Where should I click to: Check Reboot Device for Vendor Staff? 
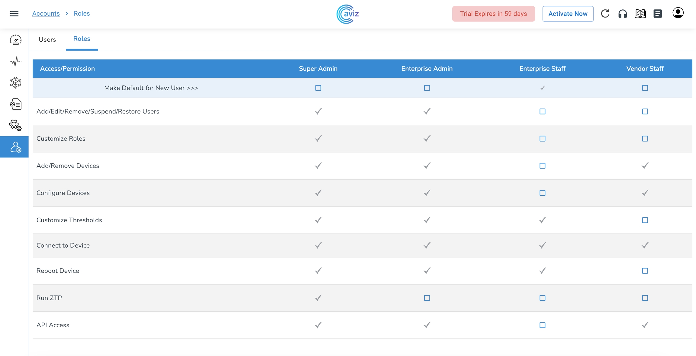pyautogui.click(x=645, y=271)
